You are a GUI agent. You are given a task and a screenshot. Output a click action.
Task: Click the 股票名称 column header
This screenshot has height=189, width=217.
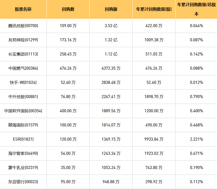(23, 9)
